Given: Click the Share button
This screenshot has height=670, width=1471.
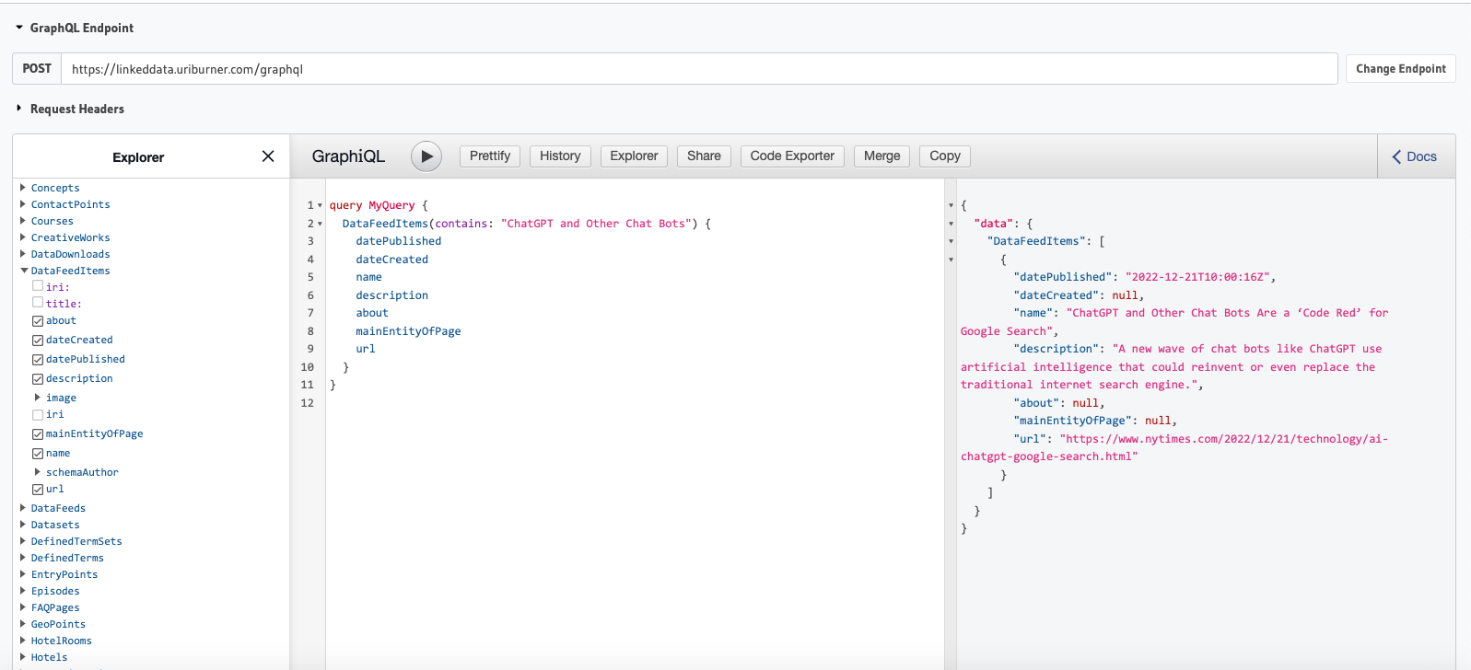Looking at the screenshot, I should coord(704,156).
